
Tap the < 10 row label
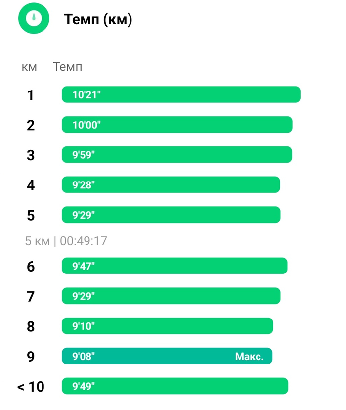[x=31, y=387]
